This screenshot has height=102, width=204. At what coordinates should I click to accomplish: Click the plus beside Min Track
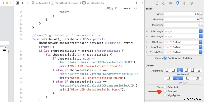coord(147,42)
